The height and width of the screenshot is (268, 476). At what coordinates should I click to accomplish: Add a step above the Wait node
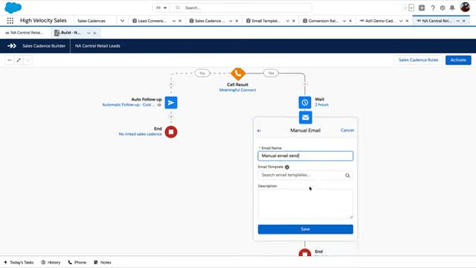(305, 84)
